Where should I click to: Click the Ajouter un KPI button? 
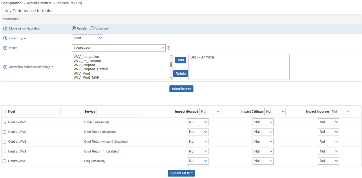pos(181,173)
